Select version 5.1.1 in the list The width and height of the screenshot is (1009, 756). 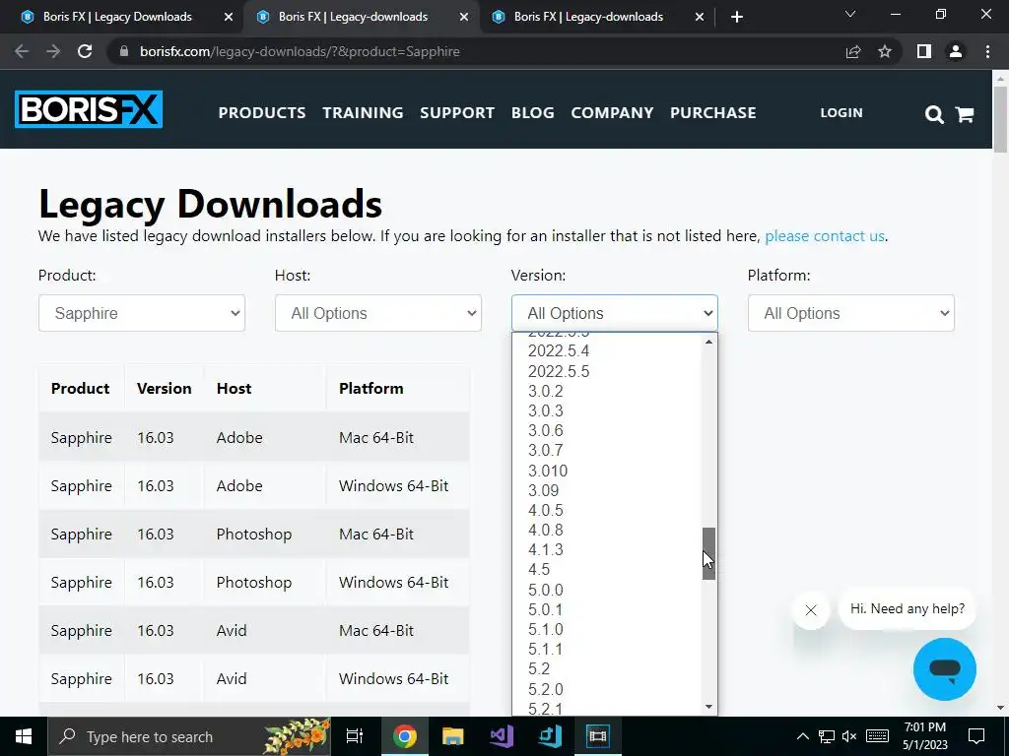pyautogui.click(x=546, y=650)
